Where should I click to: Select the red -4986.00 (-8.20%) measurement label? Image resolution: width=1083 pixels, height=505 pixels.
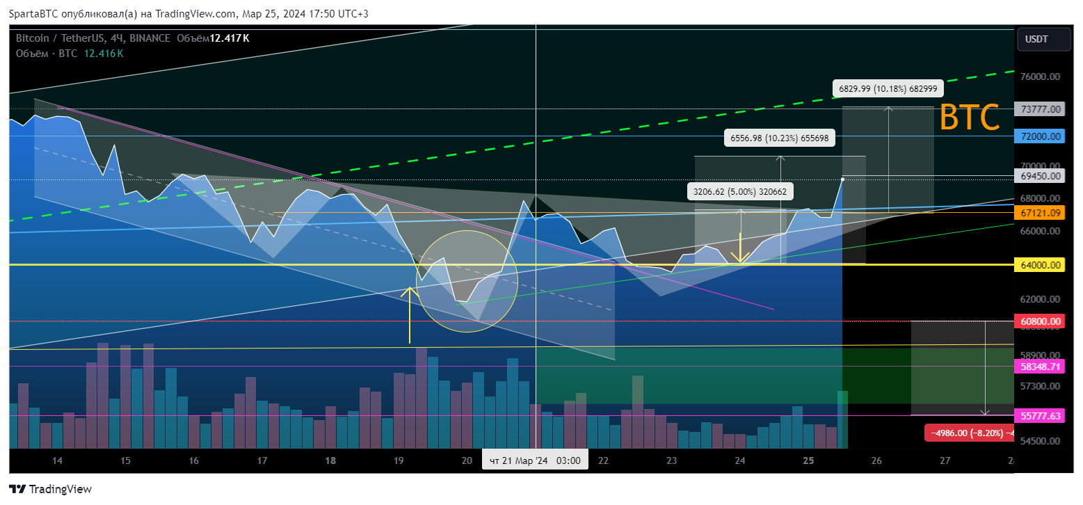point(969,433)
